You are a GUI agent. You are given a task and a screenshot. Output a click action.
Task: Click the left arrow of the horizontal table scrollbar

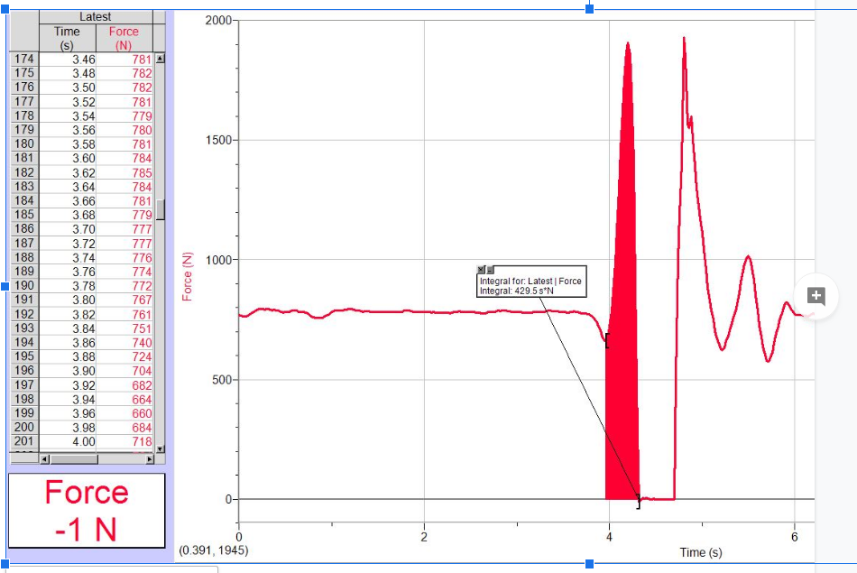click(44, 459)
